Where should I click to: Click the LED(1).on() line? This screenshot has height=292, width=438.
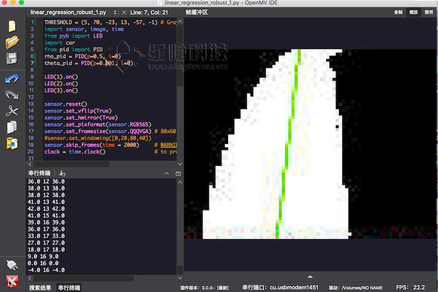61,77
